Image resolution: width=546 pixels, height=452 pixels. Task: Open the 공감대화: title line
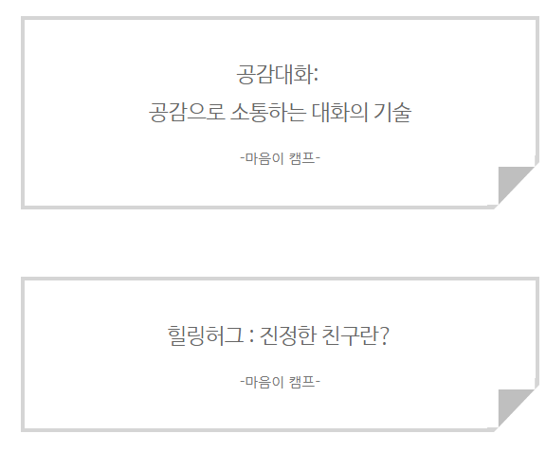[x=278, y=75]
